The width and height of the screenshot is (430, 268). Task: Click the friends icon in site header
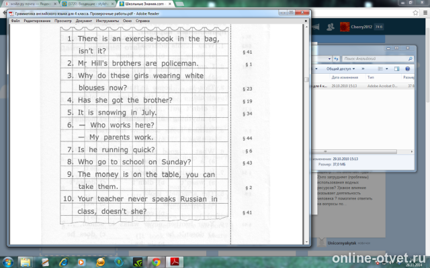tap(330, 27)
